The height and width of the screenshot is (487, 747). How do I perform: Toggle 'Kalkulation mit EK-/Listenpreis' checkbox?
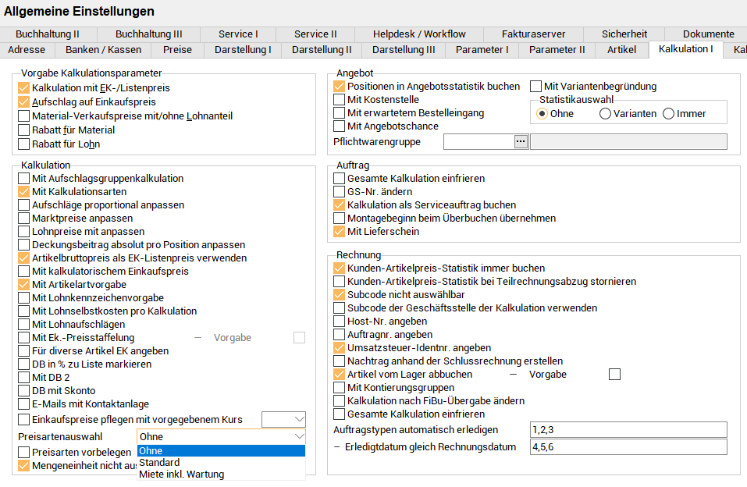click(x=24, y=87)
